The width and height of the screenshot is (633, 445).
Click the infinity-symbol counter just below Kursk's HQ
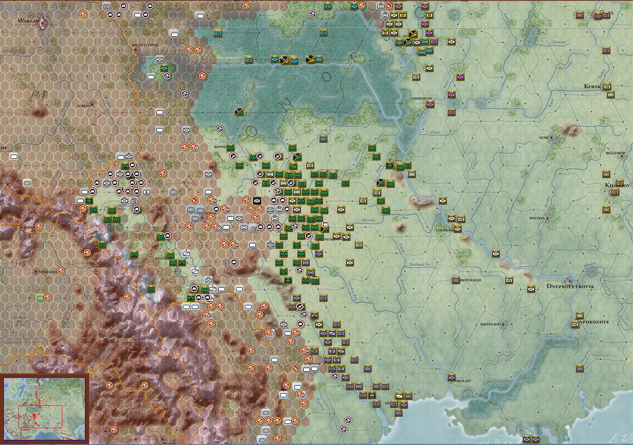[x=610, y=95]
